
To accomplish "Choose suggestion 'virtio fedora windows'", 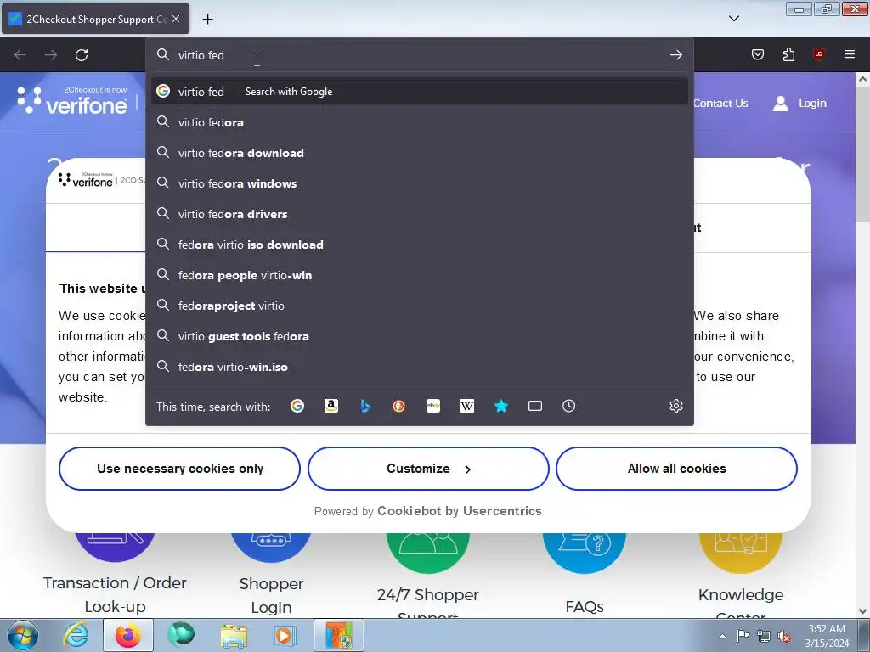I will (420, 183).
